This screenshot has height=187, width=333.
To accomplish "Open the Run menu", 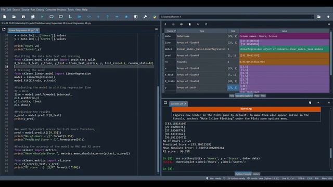I will click(x=33, y=10).
